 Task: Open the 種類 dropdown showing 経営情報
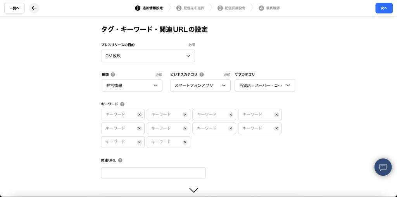pos(132,86)
